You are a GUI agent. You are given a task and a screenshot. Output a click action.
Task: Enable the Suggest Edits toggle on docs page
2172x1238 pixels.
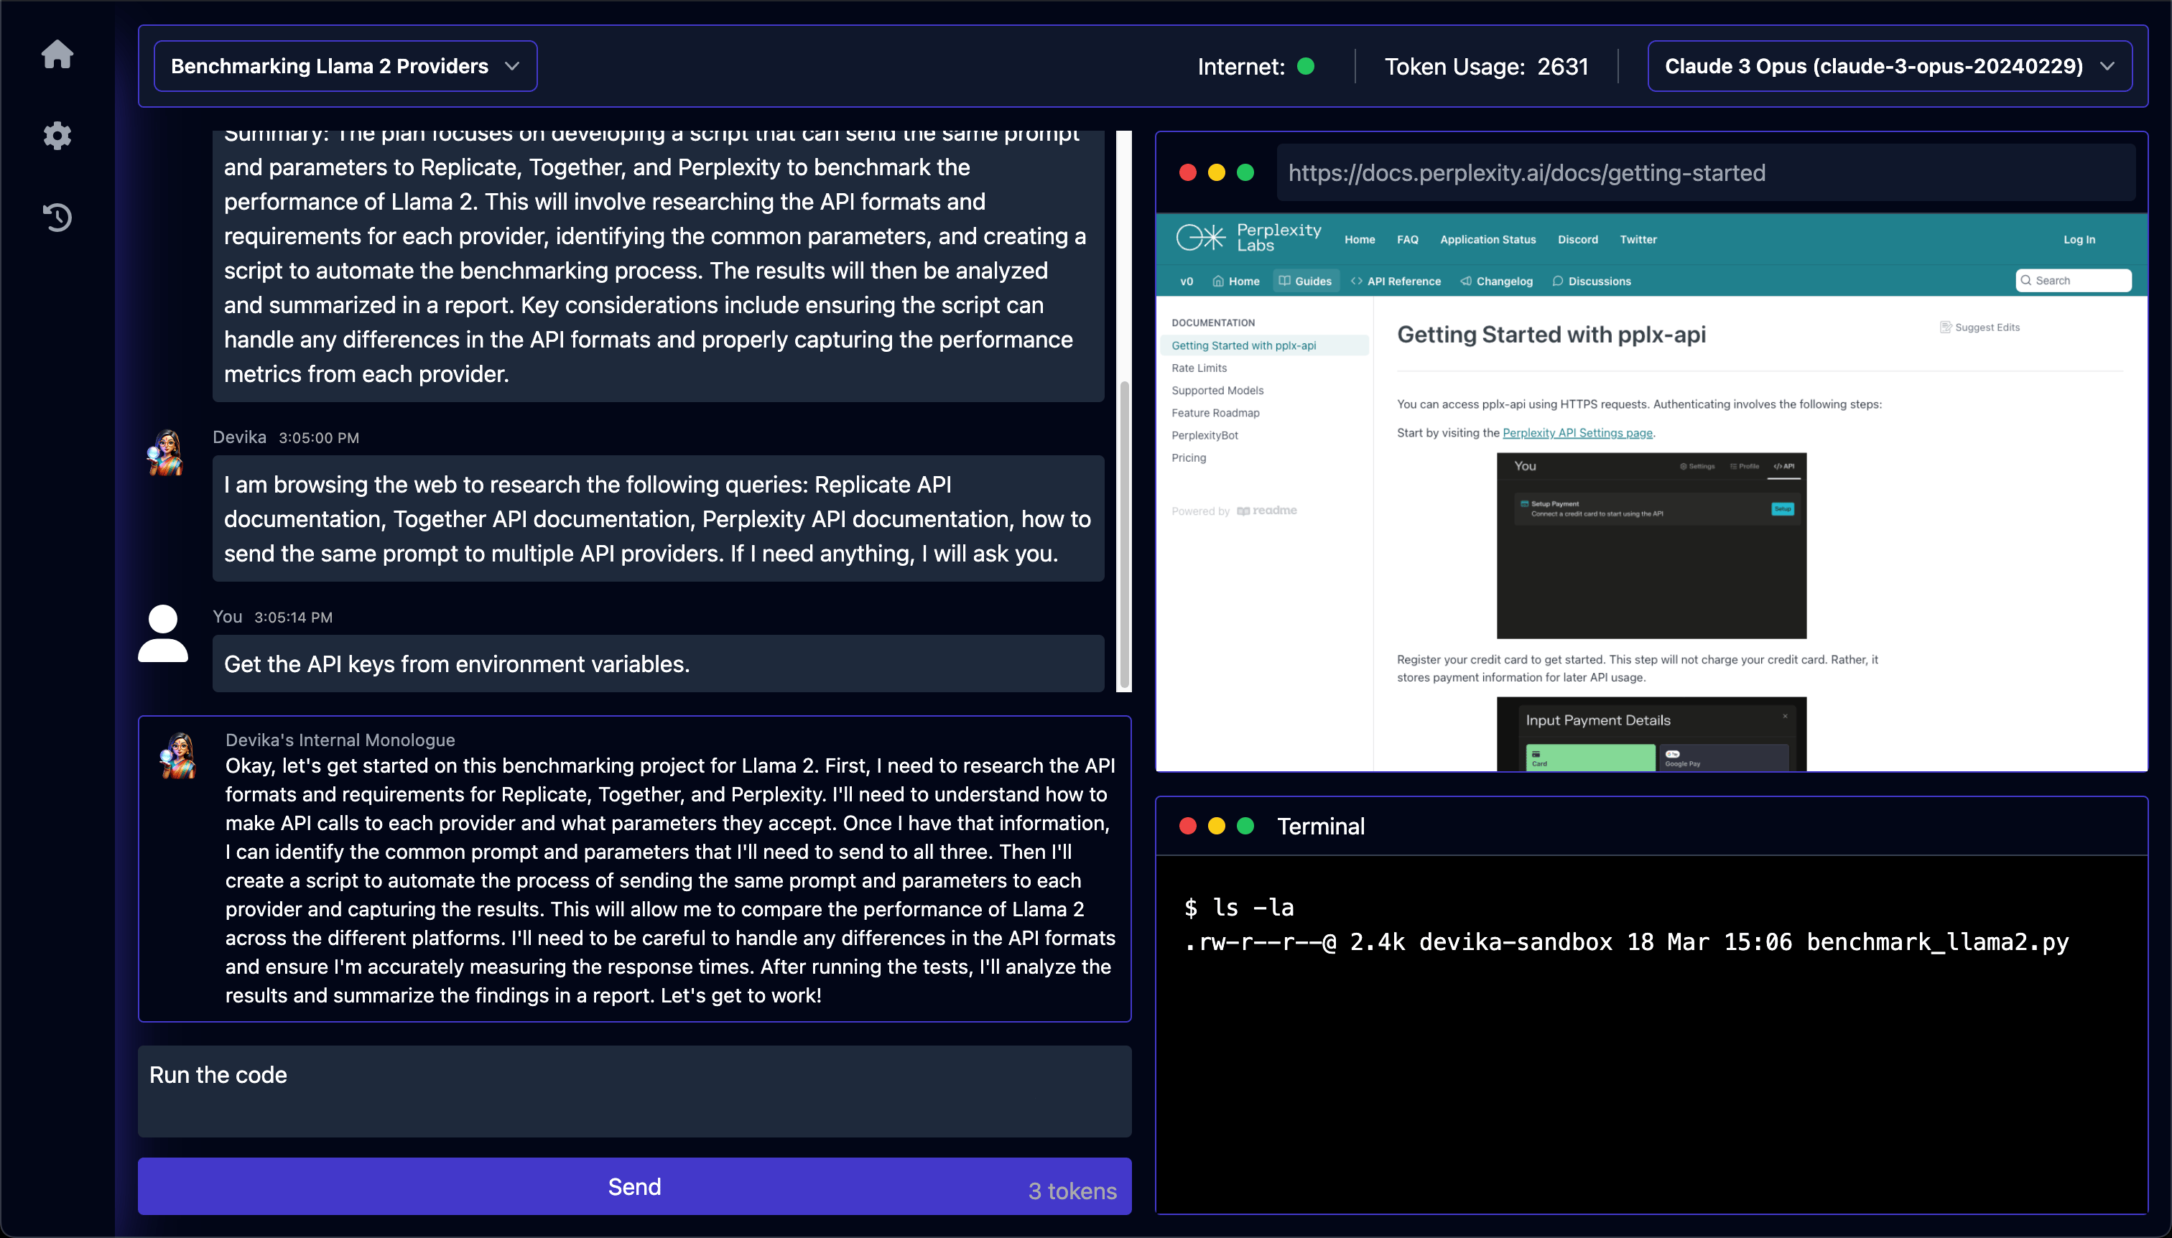(1978, 327)
